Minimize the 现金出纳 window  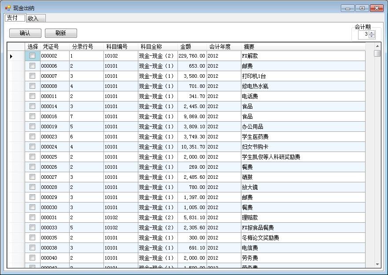pyautogui.click(x=347, y=8)
